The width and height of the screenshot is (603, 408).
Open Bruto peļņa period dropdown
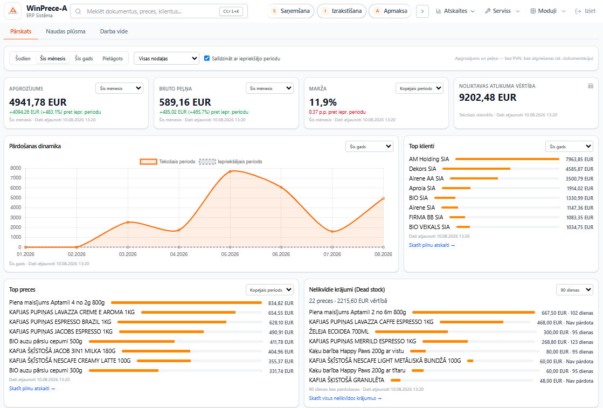point(269,88)
